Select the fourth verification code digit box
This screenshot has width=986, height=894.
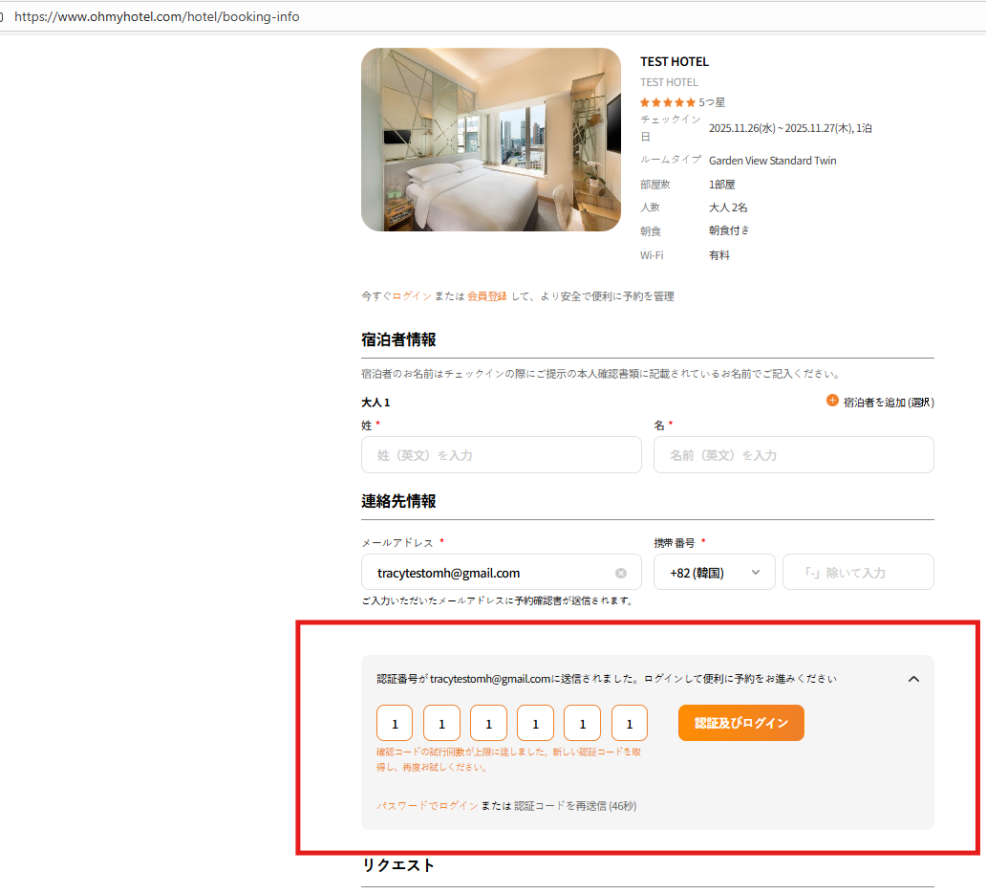(535, 724)
